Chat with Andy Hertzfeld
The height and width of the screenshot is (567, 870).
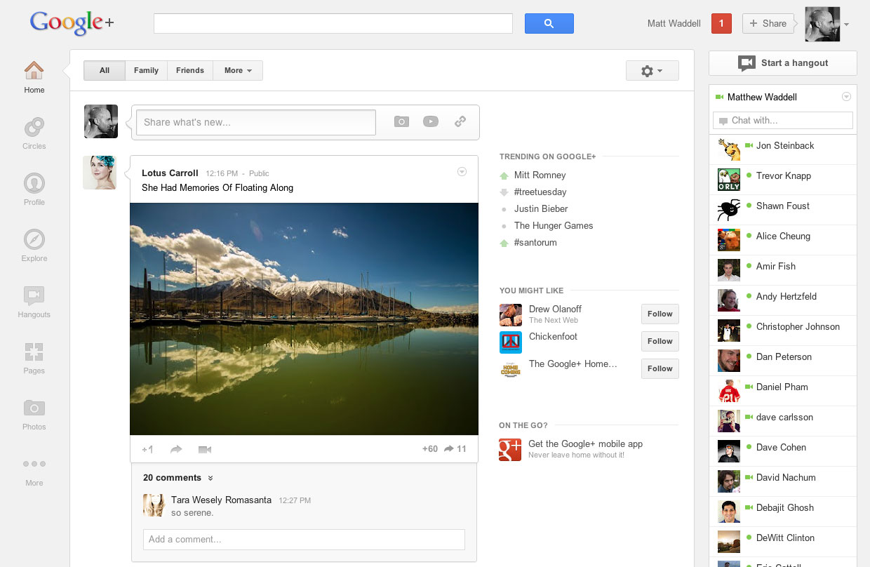pos(783,300)
